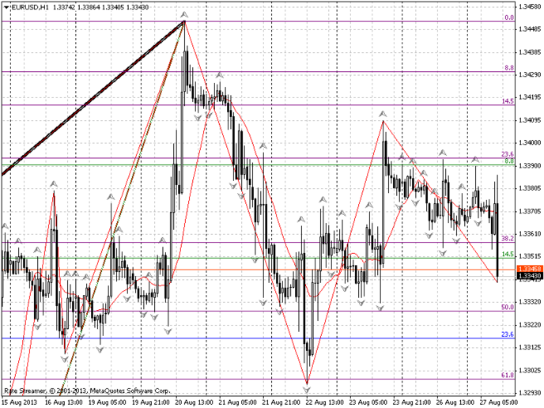Click the black current price tag 1.33430
Image resolution: width=544 pixels, height=408 pixels.
[x=530, y=276]
